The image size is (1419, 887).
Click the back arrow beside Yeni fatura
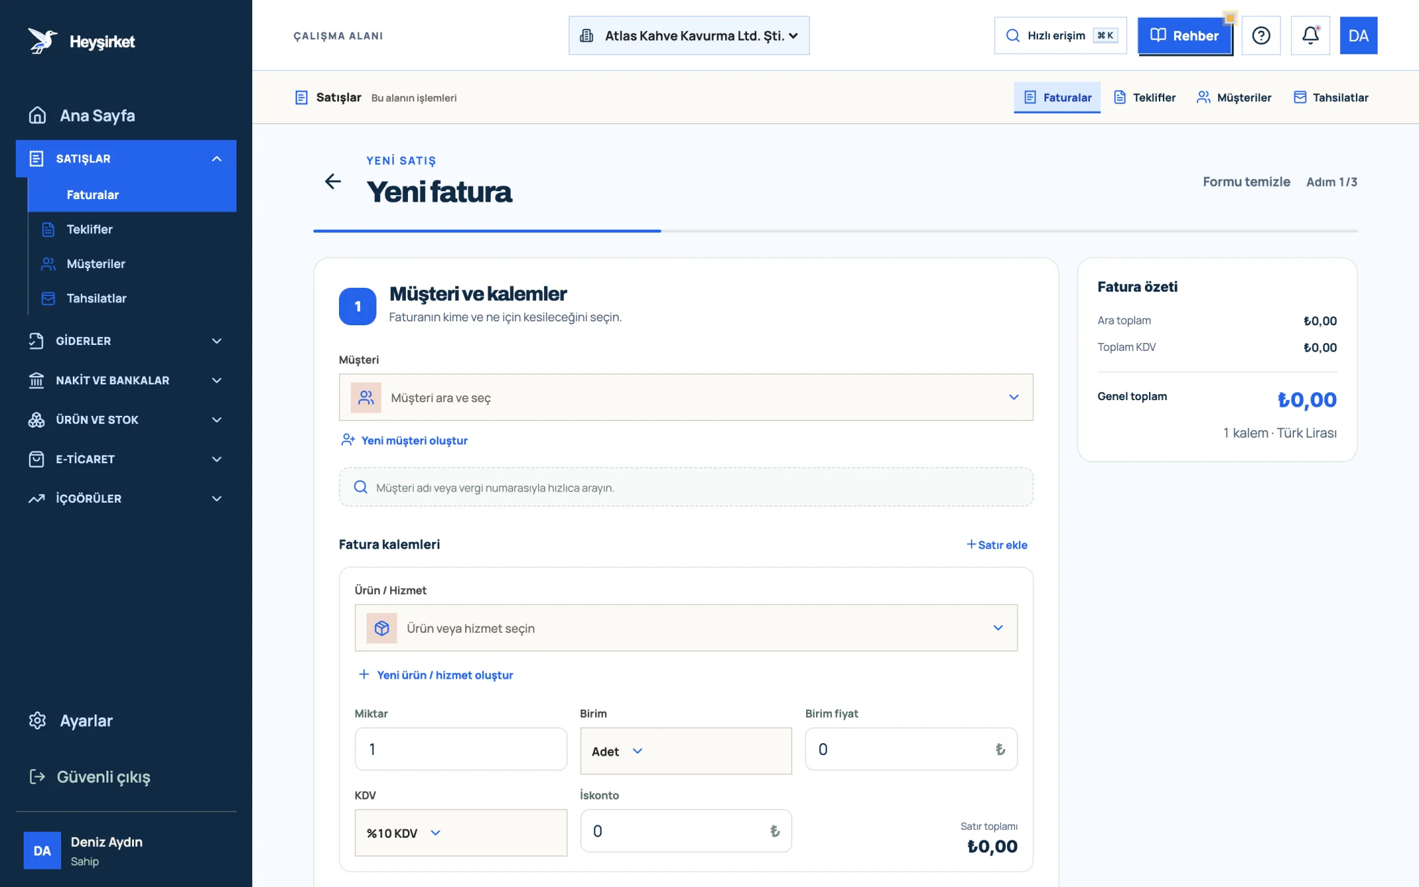(333, 181)
